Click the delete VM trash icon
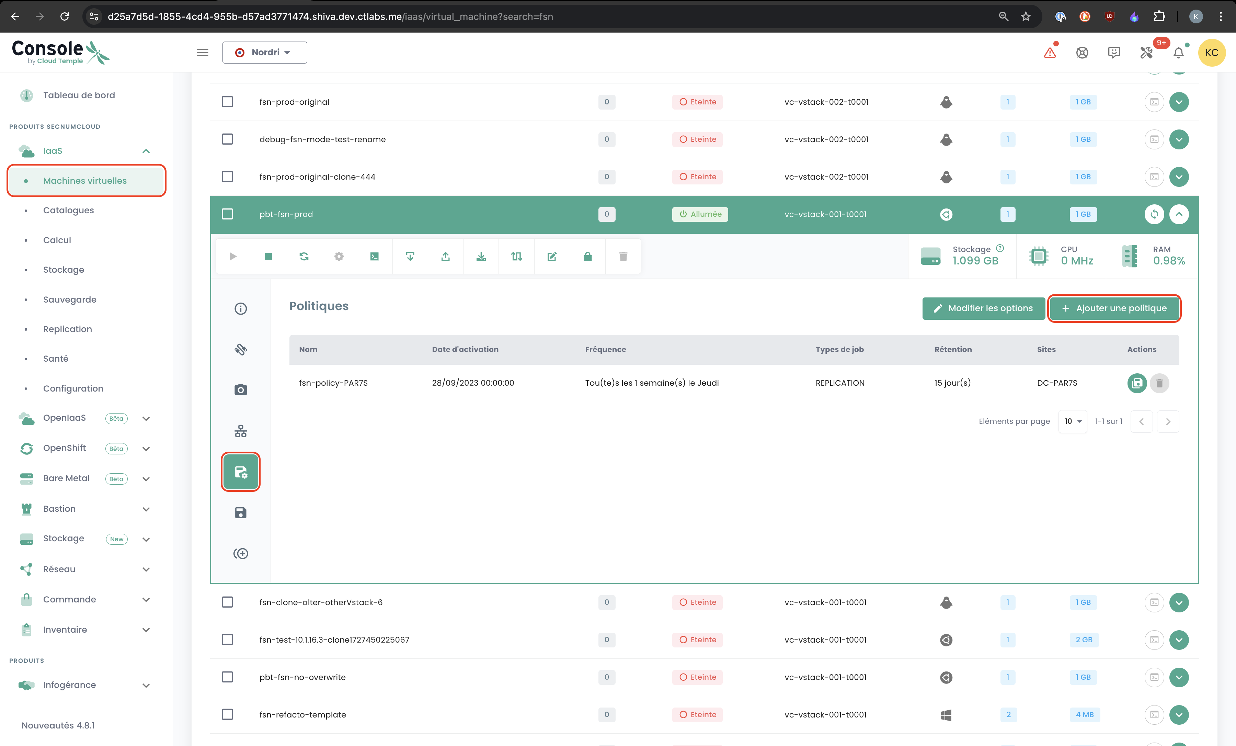The width and height of the screenshot is (1236, 746). pos(623,256)
